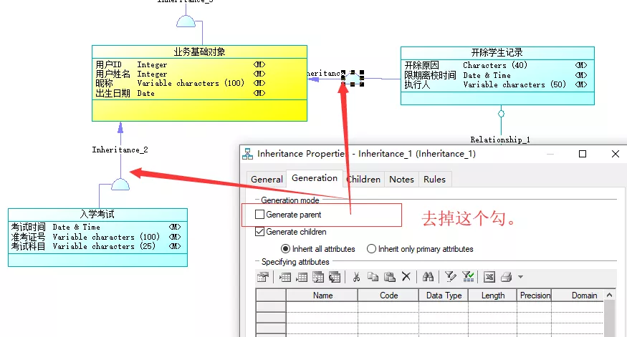
Task: Click the Relationship_1 label
Action: pos(500,140)
